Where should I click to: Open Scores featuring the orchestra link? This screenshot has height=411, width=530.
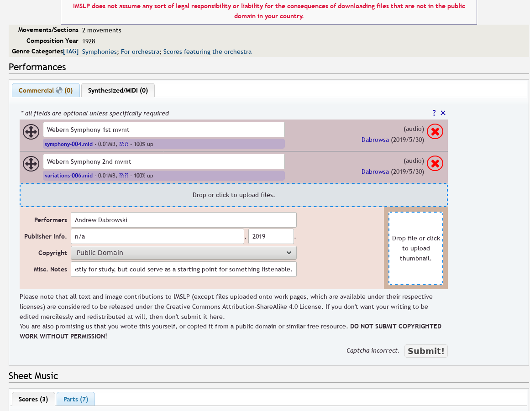point(207,52)
